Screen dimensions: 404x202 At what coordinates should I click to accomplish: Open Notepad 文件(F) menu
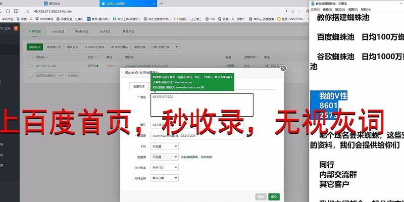[x=315, y=10]
